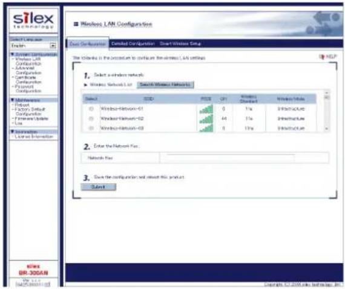The width and height of the screenshot is (345, 289).
Task: Click Search Wireless Networks button
Action: 165,85
